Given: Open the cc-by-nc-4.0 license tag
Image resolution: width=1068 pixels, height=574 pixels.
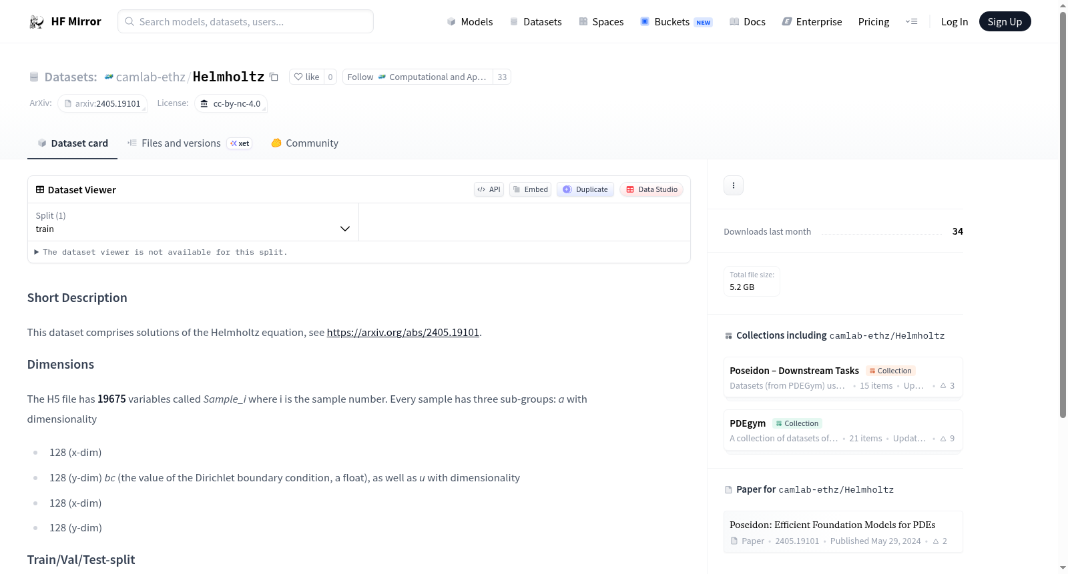Looking at the screenshot, I should 231,103.
